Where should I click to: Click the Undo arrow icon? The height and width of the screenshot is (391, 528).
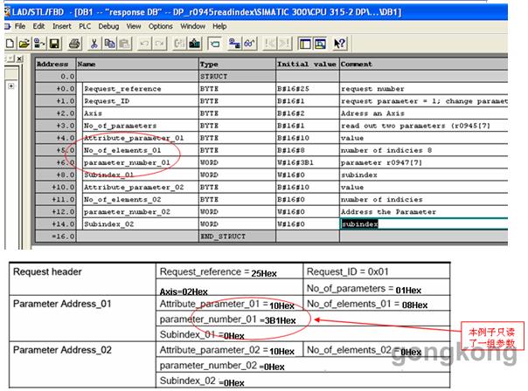point(144,44)
